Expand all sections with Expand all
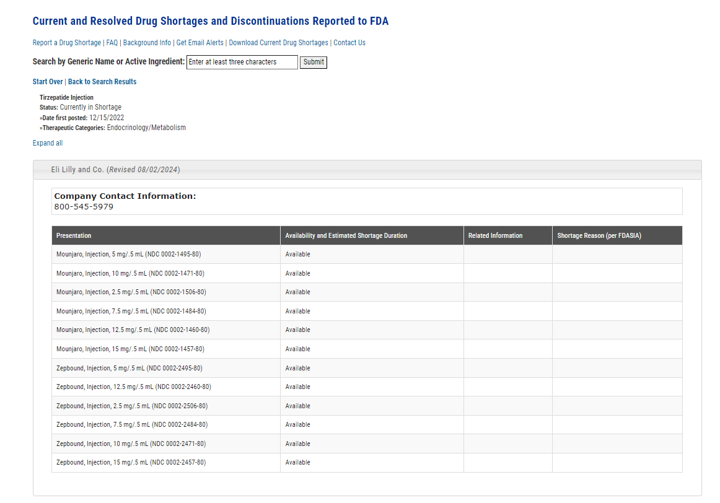720x503 pixels. (48, 143)
